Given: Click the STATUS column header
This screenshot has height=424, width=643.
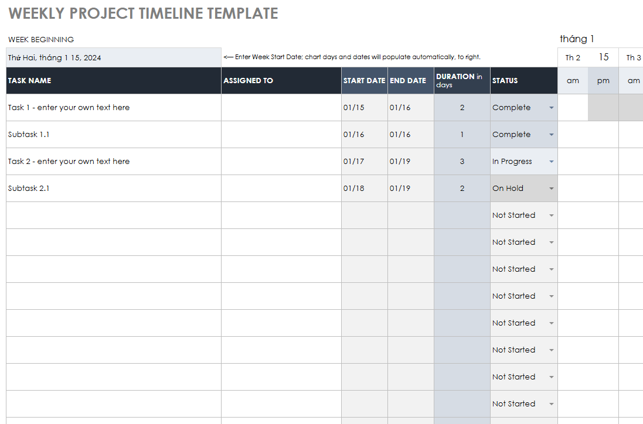Looking at the screenshot, I should pos(523,81).
